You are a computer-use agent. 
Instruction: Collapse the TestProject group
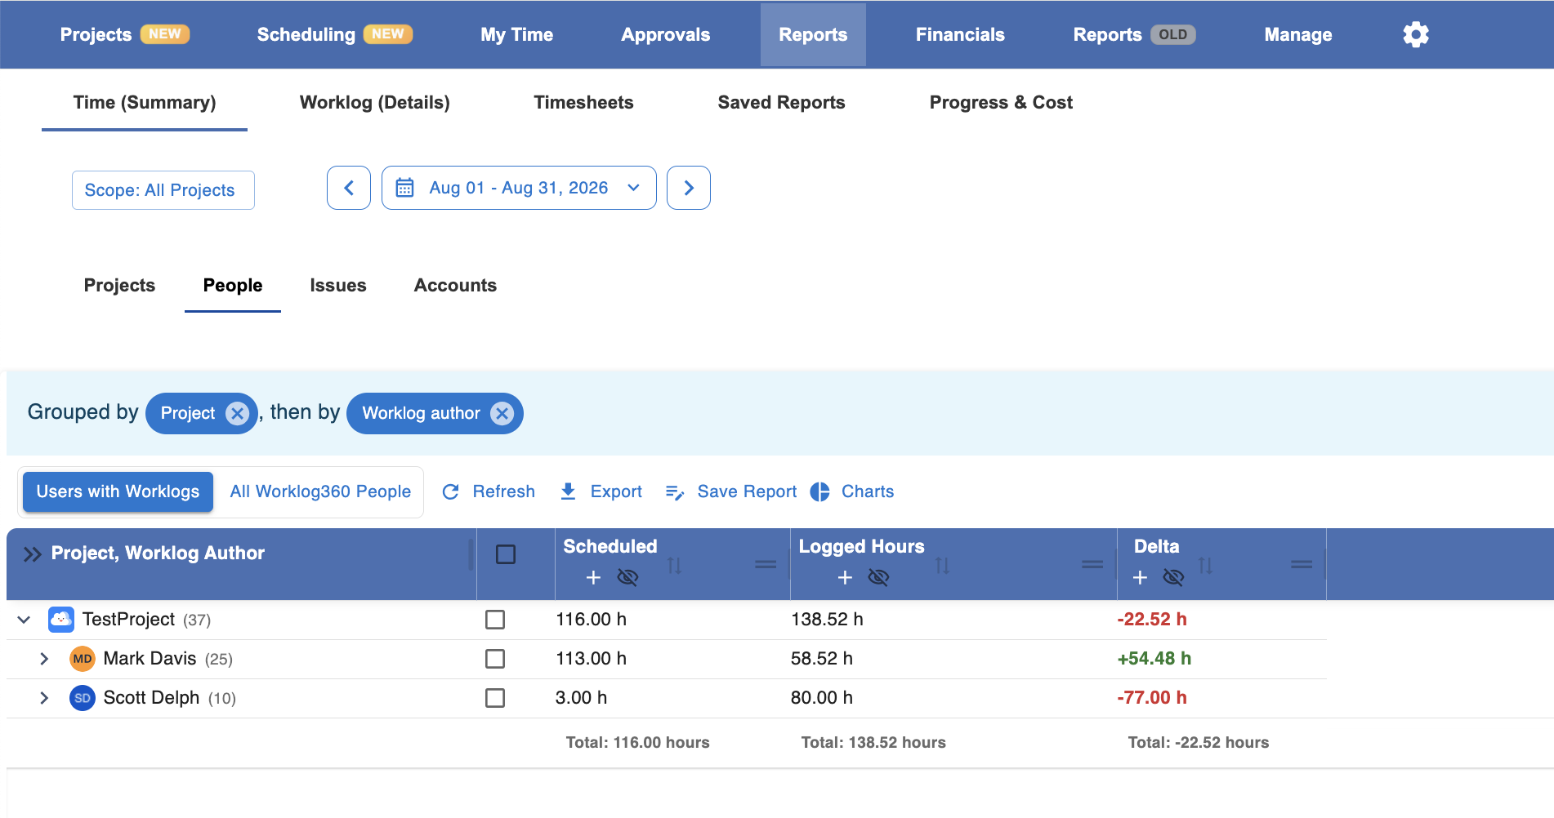click(24, 620)
